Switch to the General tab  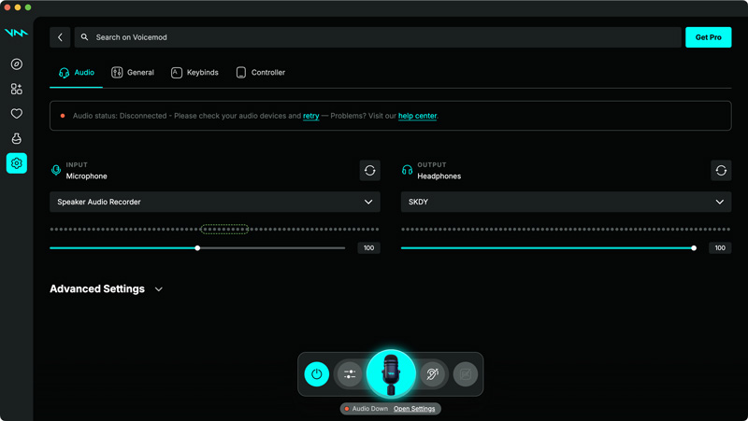point(133,73)
